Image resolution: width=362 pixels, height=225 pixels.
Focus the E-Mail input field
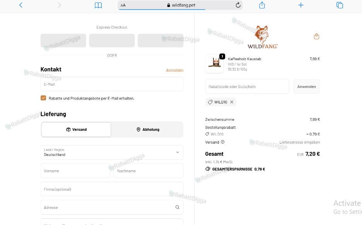[112, 84]
